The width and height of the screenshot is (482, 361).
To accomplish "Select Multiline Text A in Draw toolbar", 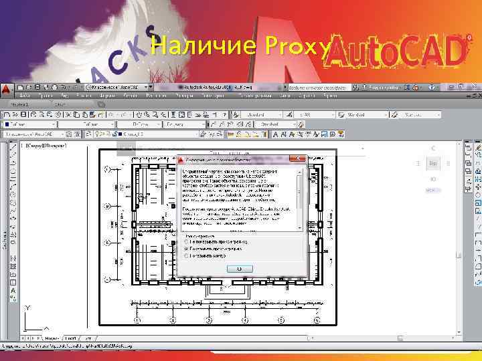I will (x=13, y=290).
